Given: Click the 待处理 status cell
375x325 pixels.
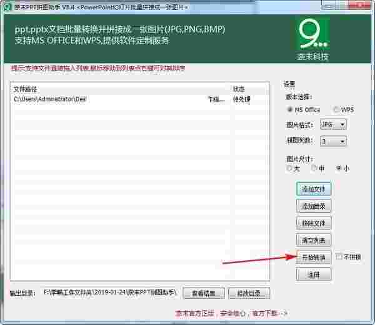Looking at the screenshot, I should click(241, 99).
